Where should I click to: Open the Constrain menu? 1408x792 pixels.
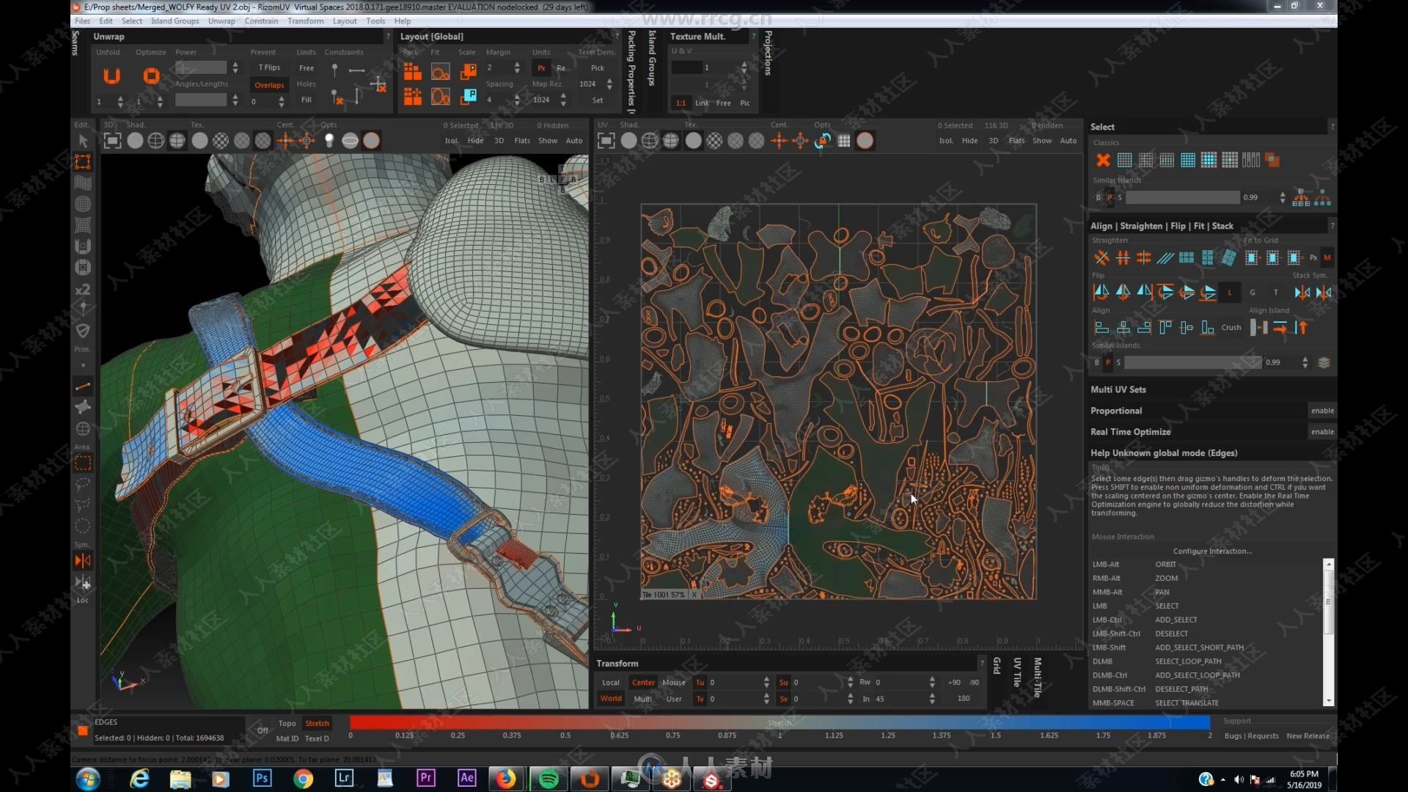click(x=261, y=21)
